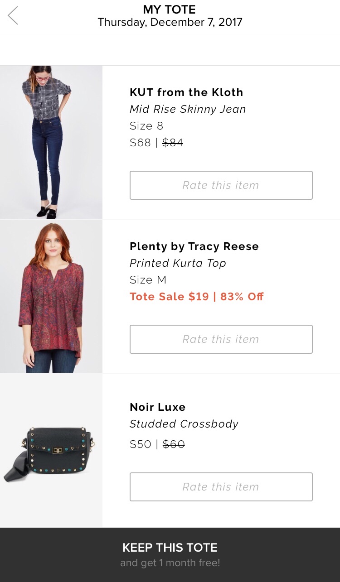Tap the Studded Crossbody title
This screenshot has height=582, width=340.
[x=184, y=424]
